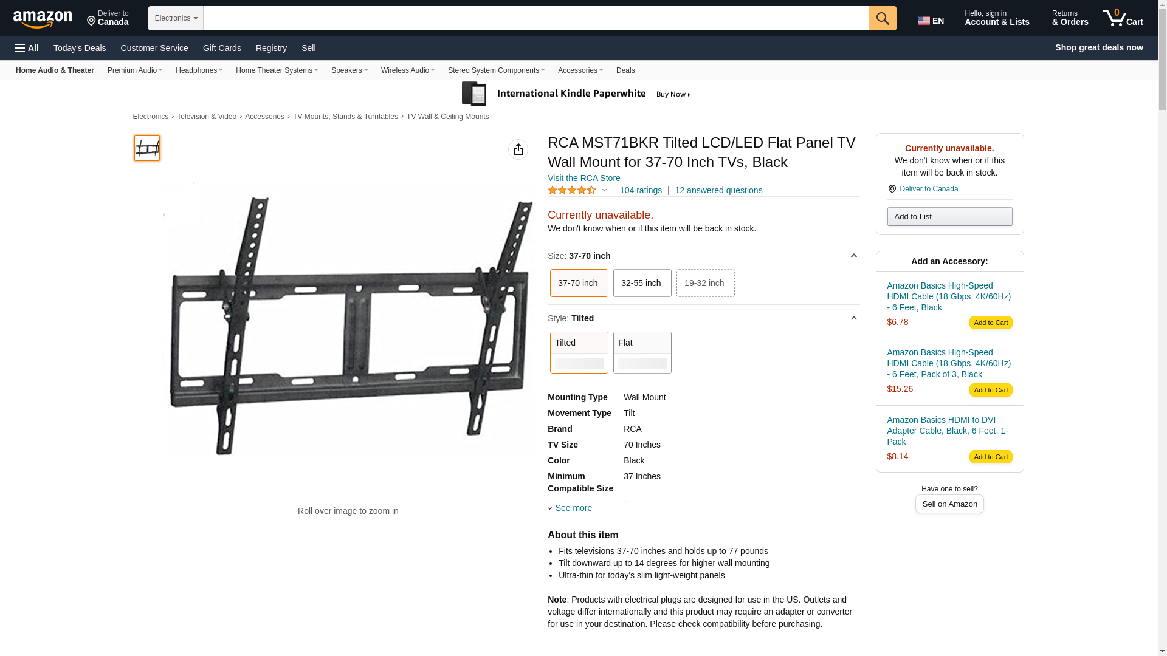Select the 19-32 inch size option

coord(705,283)
